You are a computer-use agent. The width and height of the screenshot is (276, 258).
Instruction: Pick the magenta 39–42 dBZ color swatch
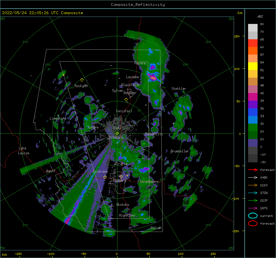click(x=253, y=97)
